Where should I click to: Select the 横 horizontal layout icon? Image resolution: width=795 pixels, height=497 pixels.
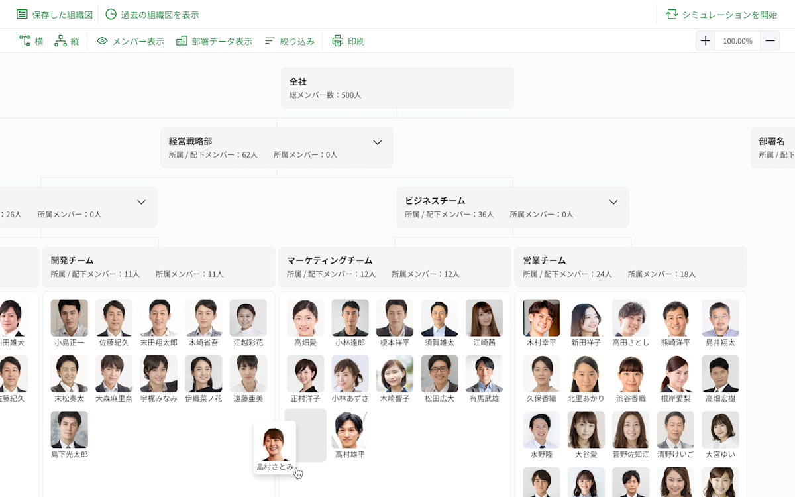pos(23,40)
